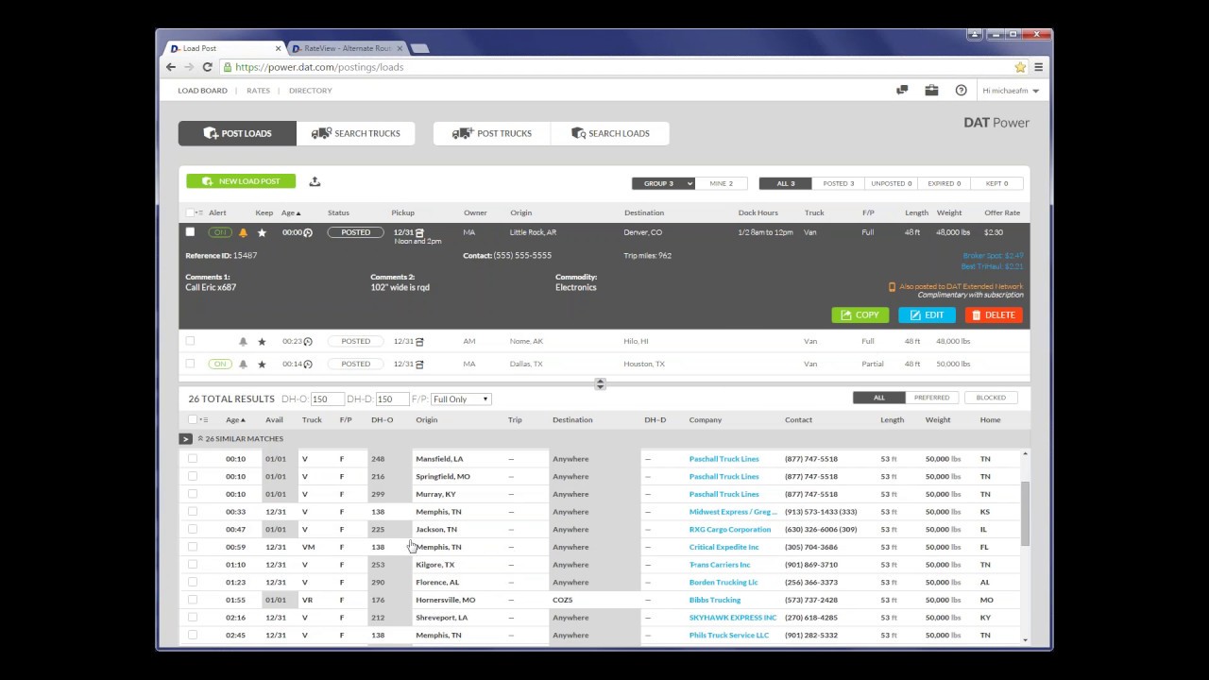Switch to the Post Loads tab
The width and height of the screenshot is (1209, 680).
click(x=237, y=133)
